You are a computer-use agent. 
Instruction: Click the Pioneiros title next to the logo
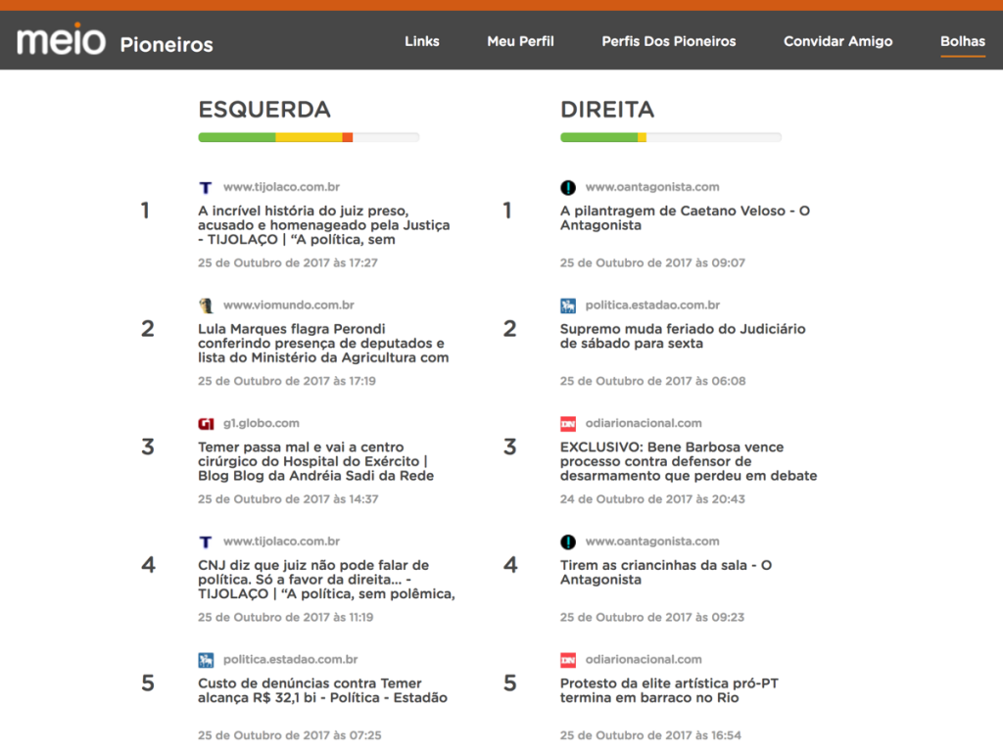tap(167, 44)
